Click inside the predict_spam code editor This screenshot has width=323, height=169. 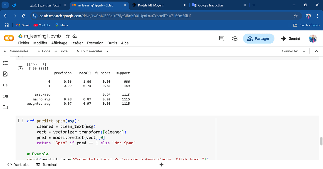(121, 137)
